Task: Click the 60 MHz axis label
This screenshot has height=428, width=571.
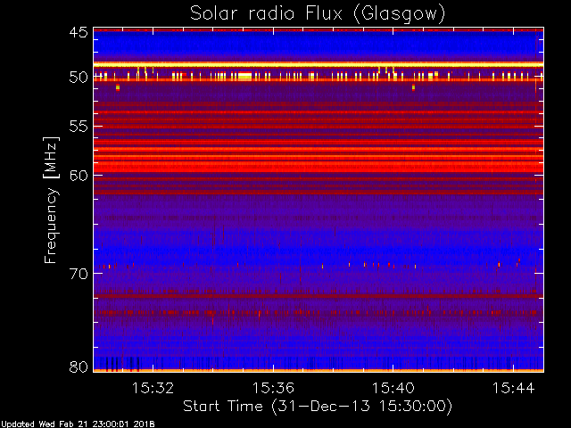Action: [x=79, y=176]
